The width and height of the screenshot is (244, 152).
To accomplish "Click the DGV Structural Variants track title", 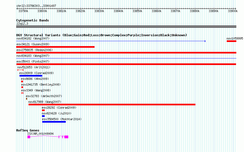I will pyautogui.click(x=102, y=35).
